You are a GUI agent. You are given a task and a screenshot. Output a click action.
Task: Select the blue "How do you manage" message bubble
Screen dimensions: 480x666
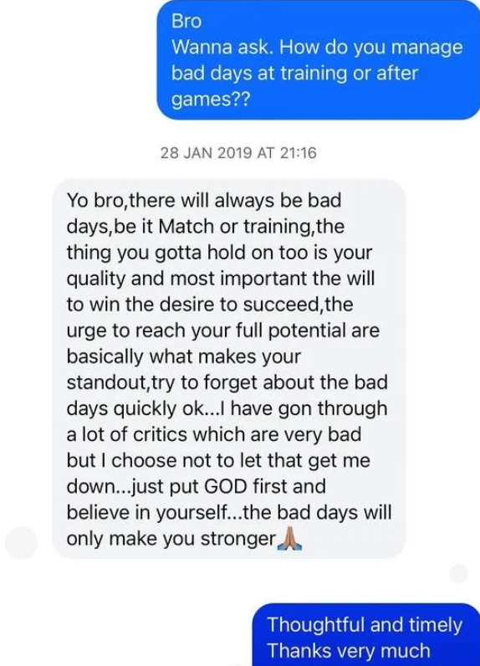point(319,60)
